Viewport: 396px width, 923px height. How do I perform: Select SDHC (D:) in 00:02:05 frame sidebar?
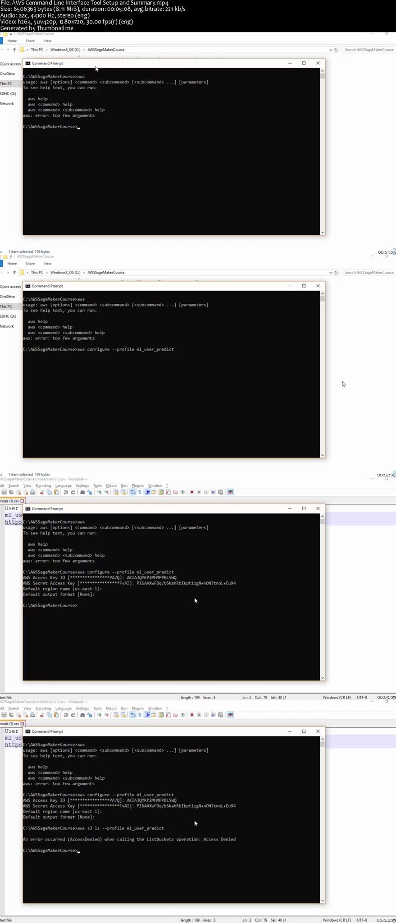[x=8, y=316]
